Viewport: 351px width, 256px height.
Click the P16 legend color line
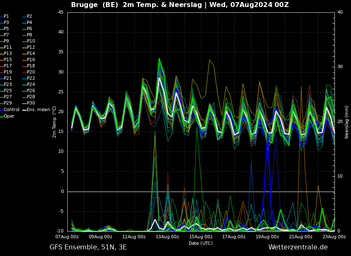pos(24,60)
